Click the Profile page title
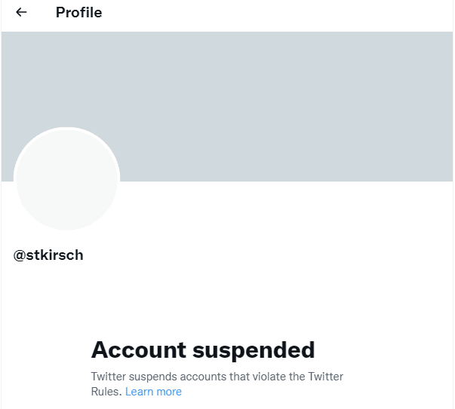The image size is (455, 409). [78, 13]
